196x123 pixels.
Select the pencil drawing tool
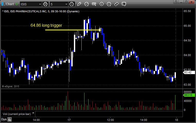(79, 4)
